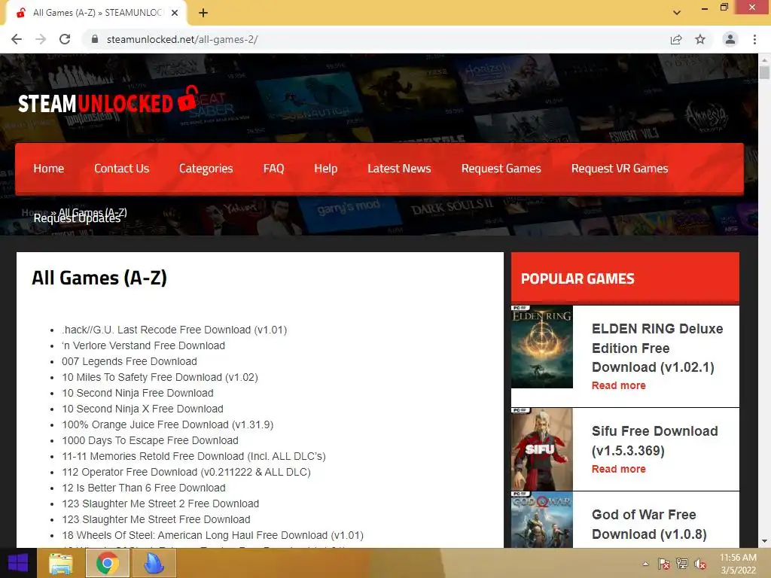This screenshot has width=771, height=578.
Task: Open Contact Us page
Action: click(121, 169)
